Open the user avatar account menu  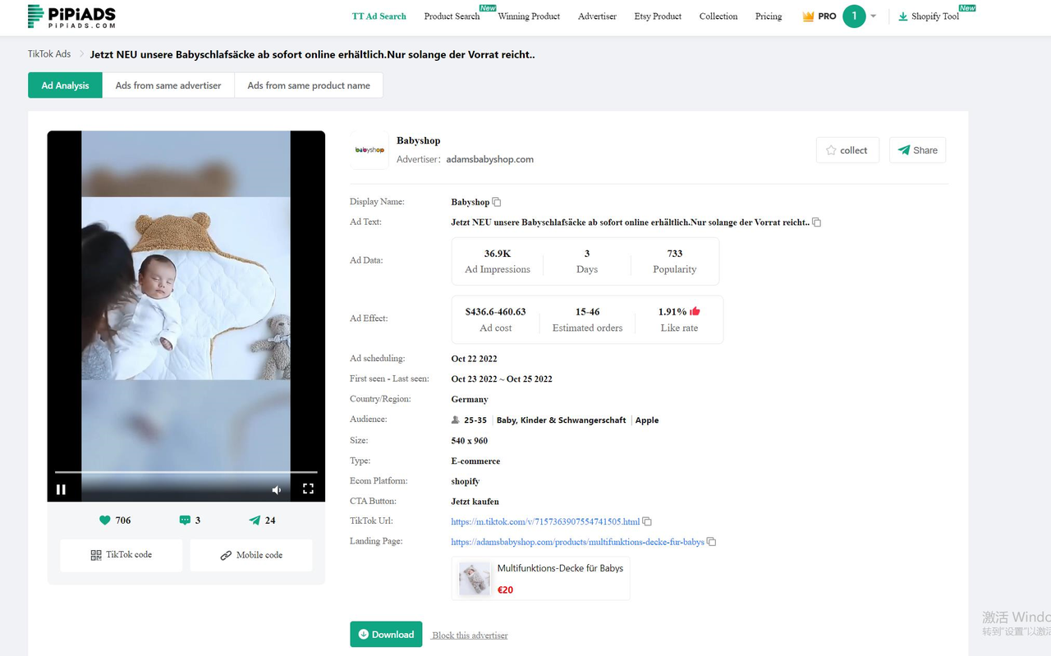coord(854,16)
